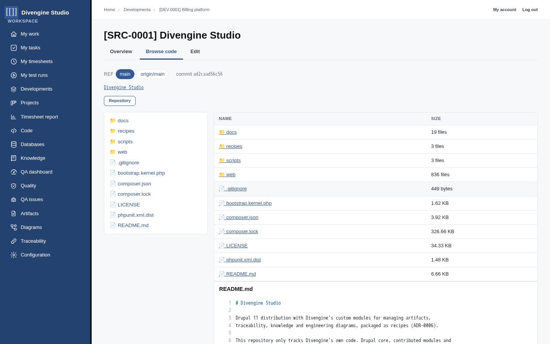
Task: Click Log out link
Action: 530,10
